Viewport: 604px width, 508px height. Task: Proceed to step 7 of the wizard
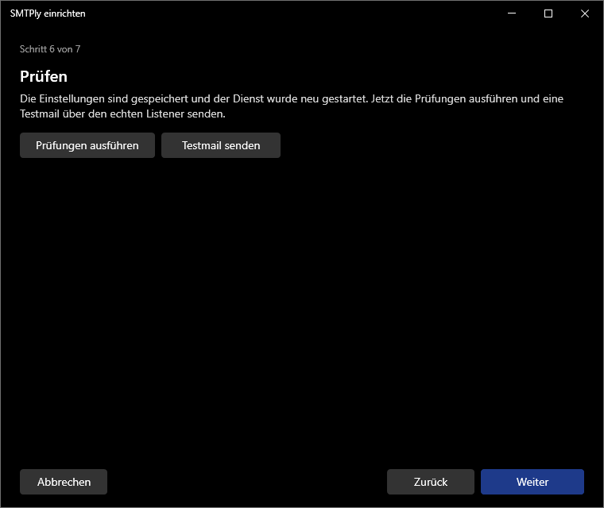point(532,482)
